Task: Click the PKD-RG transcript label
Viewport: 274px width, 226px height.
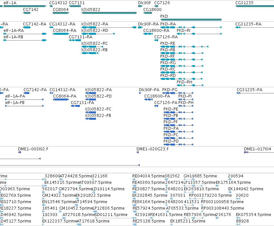Action: 168,63
